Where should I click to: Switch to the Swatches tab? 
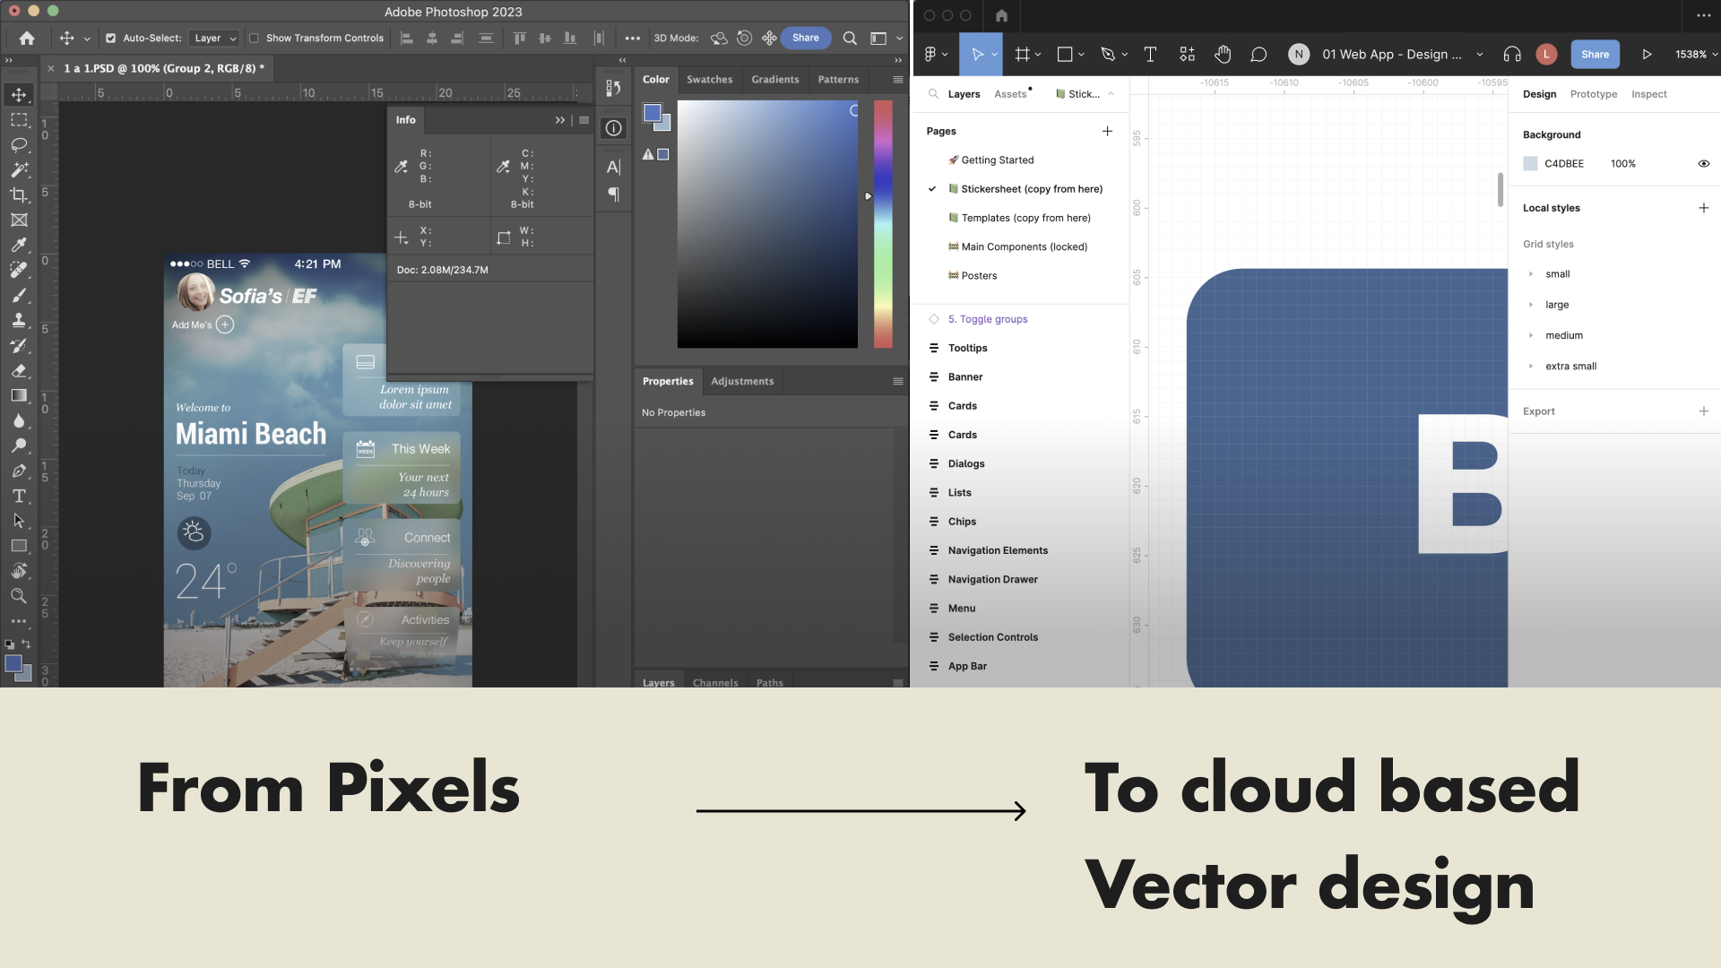[x=709, y=79]
